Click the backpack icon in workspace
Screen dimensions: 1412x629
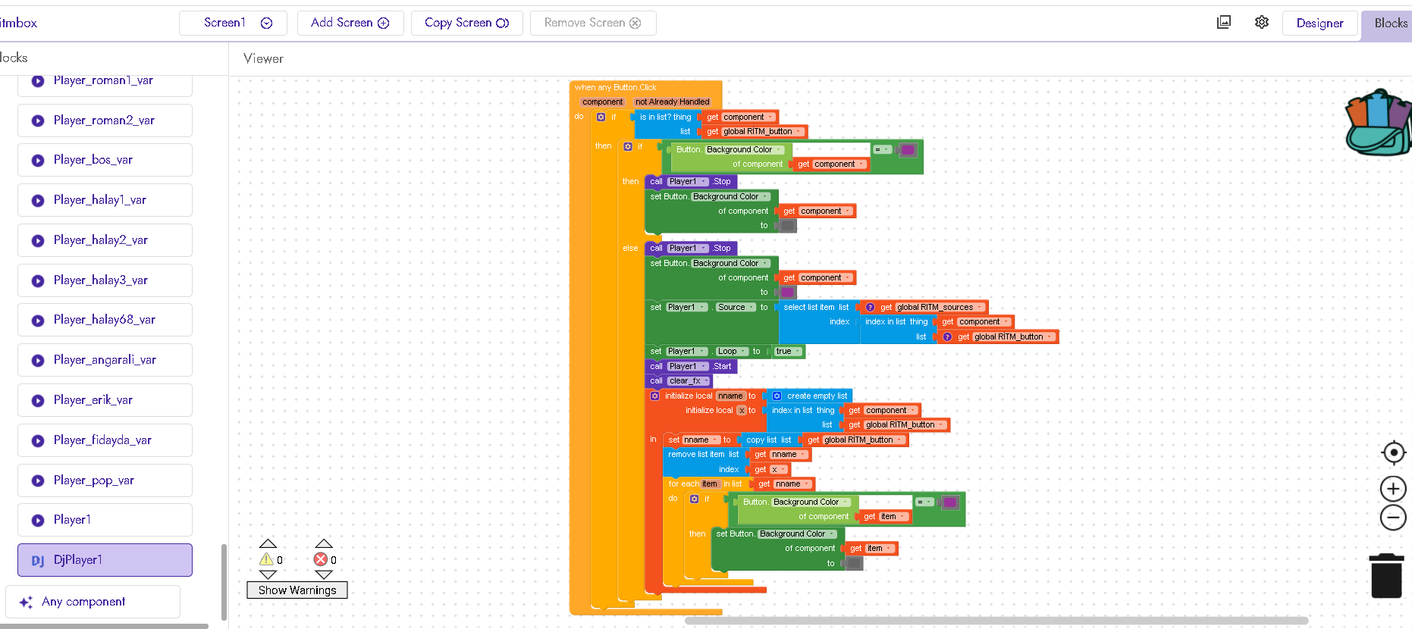(1379, 123)
